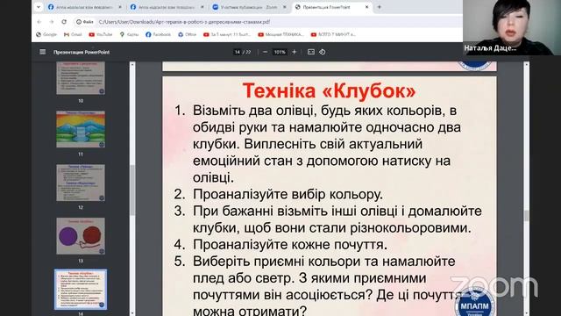Open the YouTube bookmark
Image resolution: width=561 pixels, height=316 pixels.
101,34
